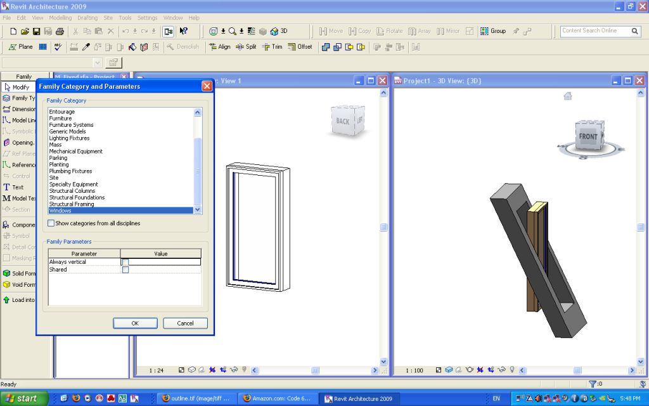649x406 pixels.
Task: Check Show categories from all disciplines
Action: (x=51, y=223)
